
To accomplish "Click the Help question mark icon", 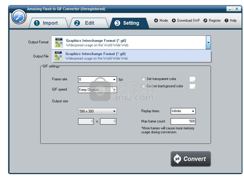I will 226,20.
